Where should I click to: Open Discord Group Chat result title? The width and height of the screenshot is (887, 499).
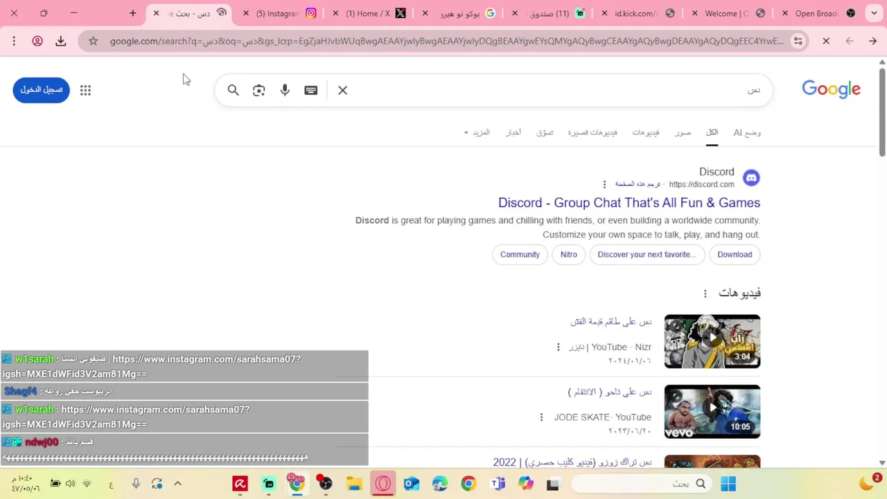[629, 203]
